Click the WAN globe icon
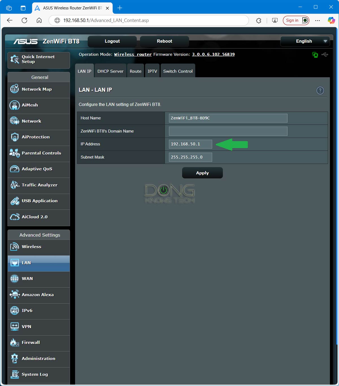 click(14, 279)
